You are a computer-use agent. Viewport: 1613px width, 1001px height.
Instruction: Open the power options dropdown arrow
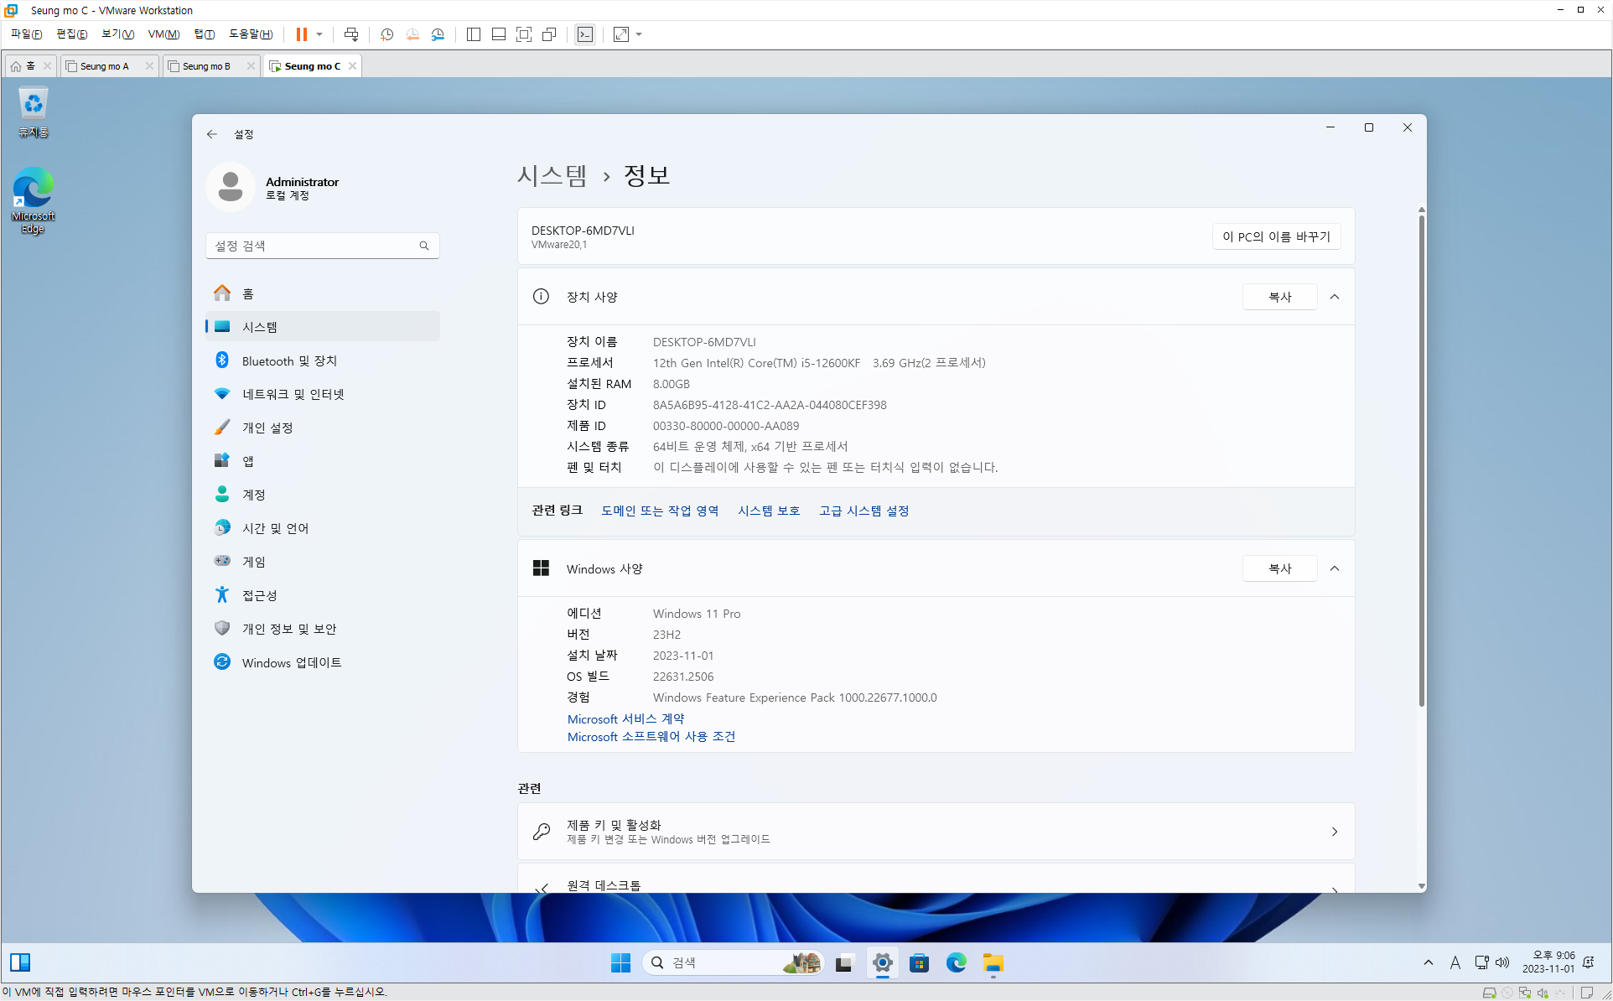pyautogui.click(x=319, y=34)
